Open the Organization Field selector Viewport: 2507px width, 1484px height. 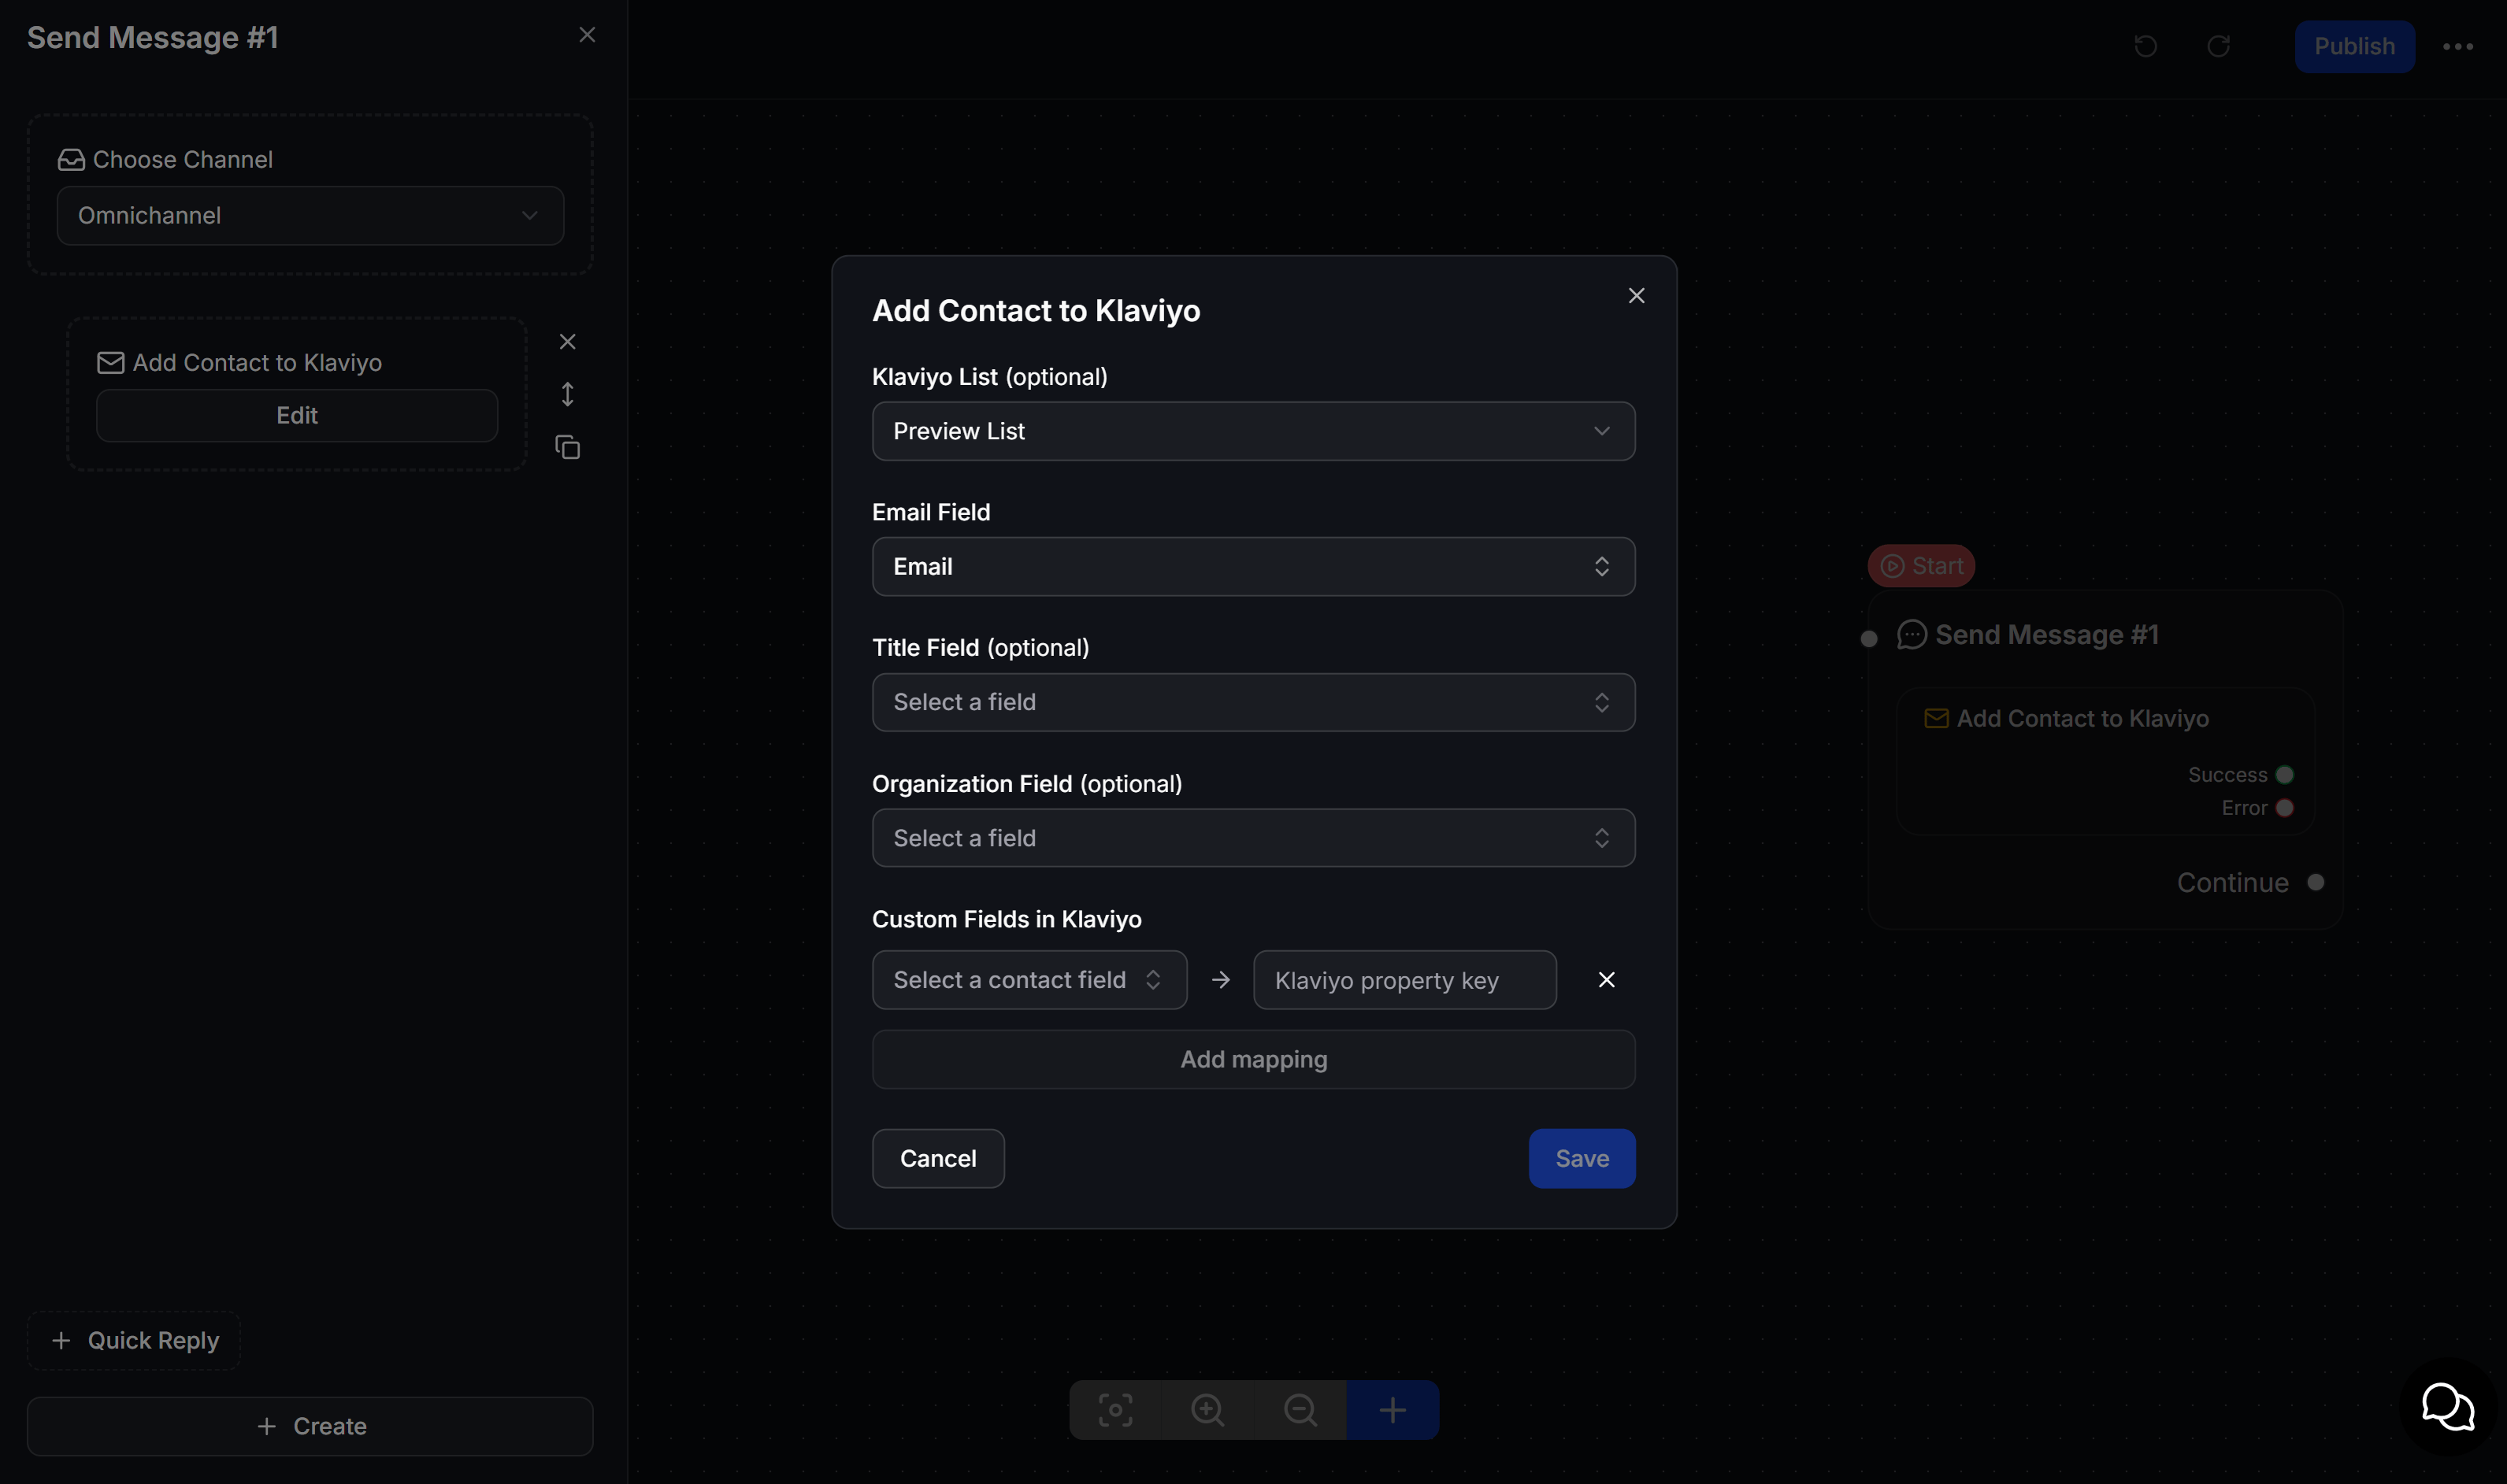coord(1254,838)
